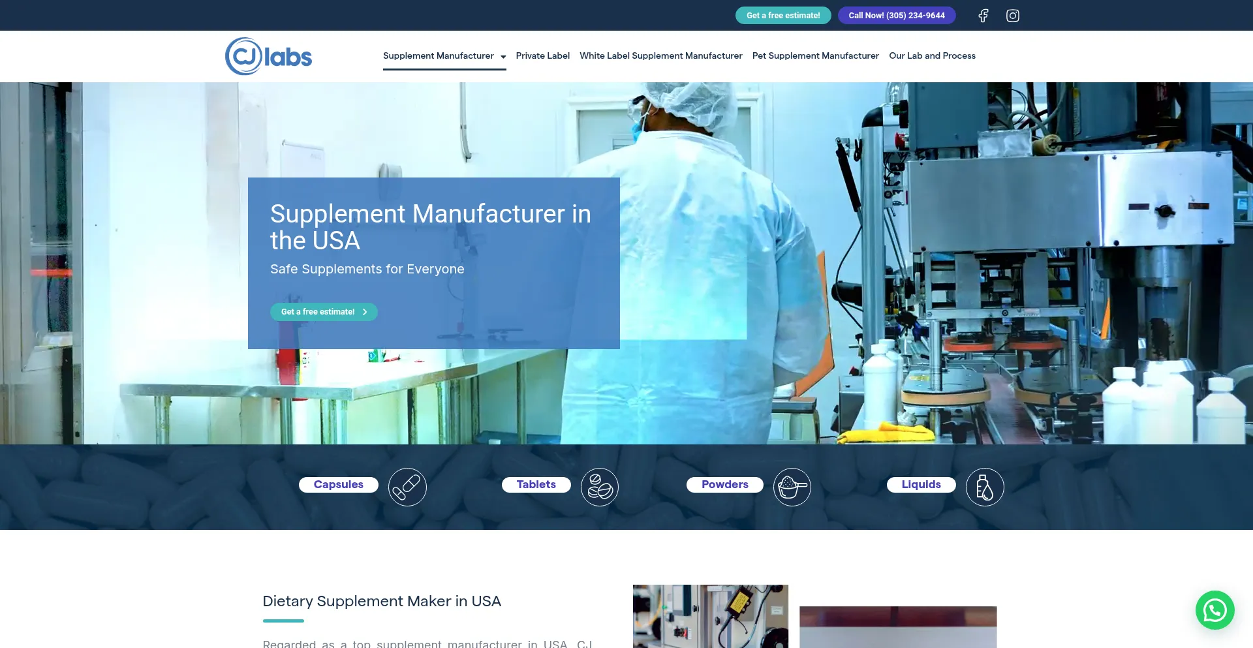1253x648 pixels.
Task: Click Get a free estimate in top bar
Action: click(x=783, y=15)
